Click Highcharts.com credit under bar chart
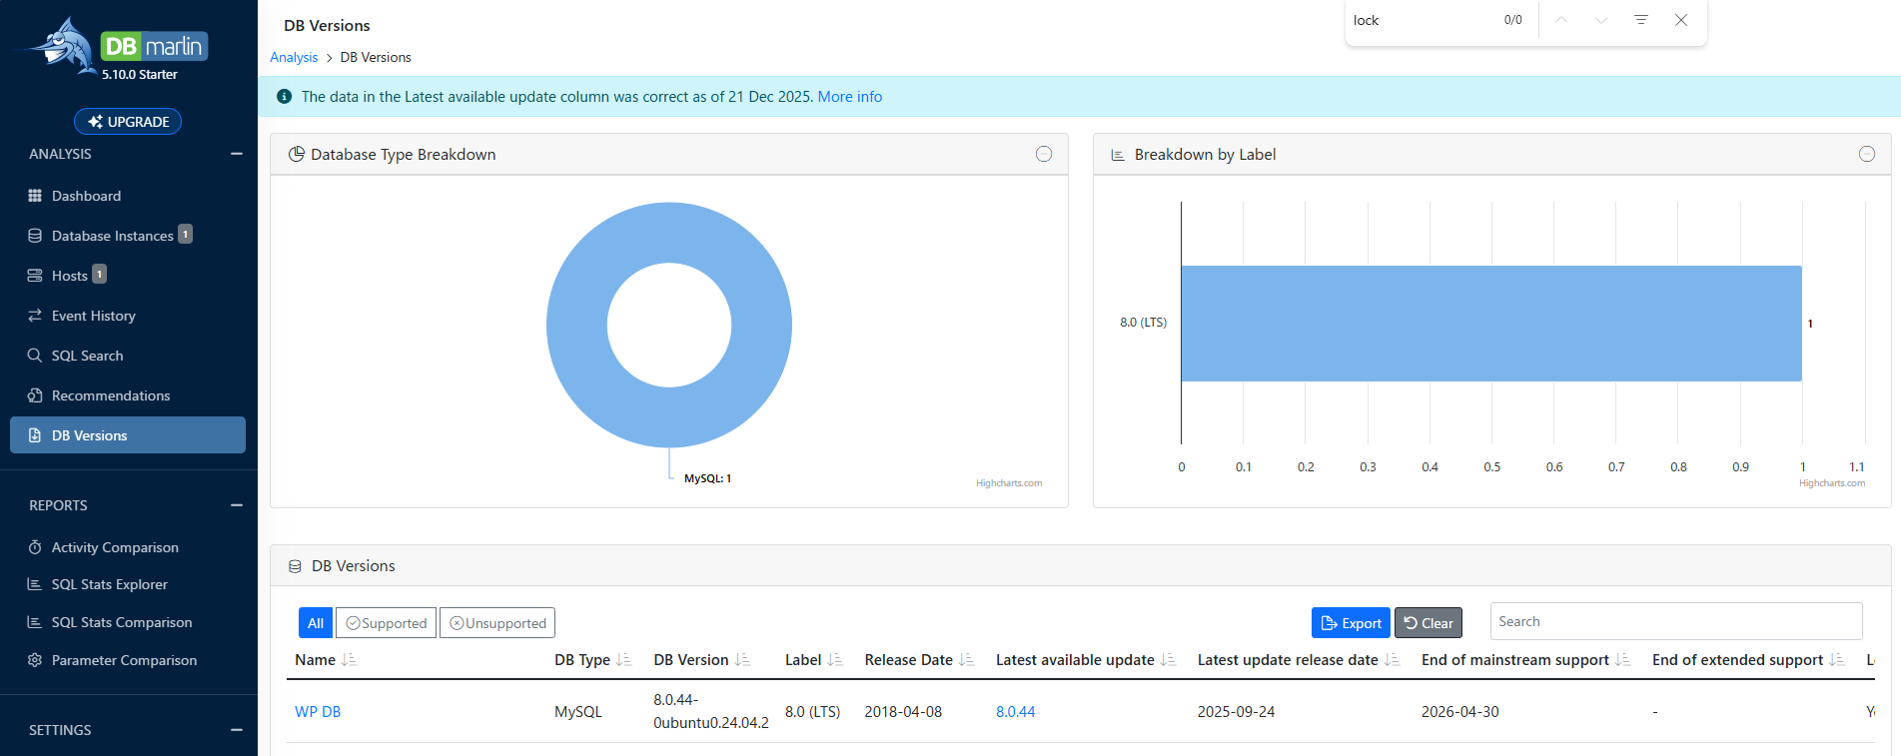 [1832, 483]
